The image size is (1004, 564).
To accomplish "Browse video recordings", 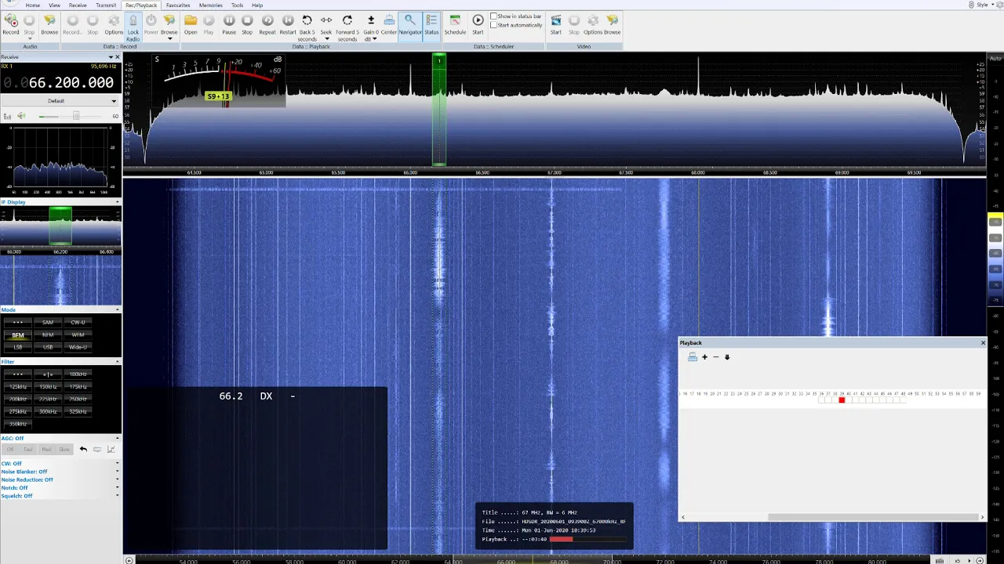I will pos(612,23).
